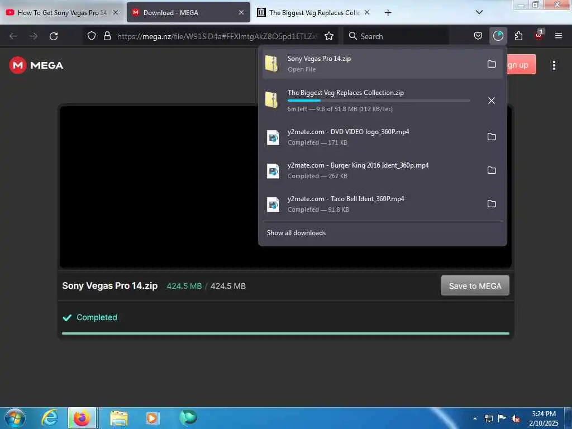Close the How To Get Sony Vegas tab
The width and height of the screenshot is (572, 429).
tap(116, 12)
